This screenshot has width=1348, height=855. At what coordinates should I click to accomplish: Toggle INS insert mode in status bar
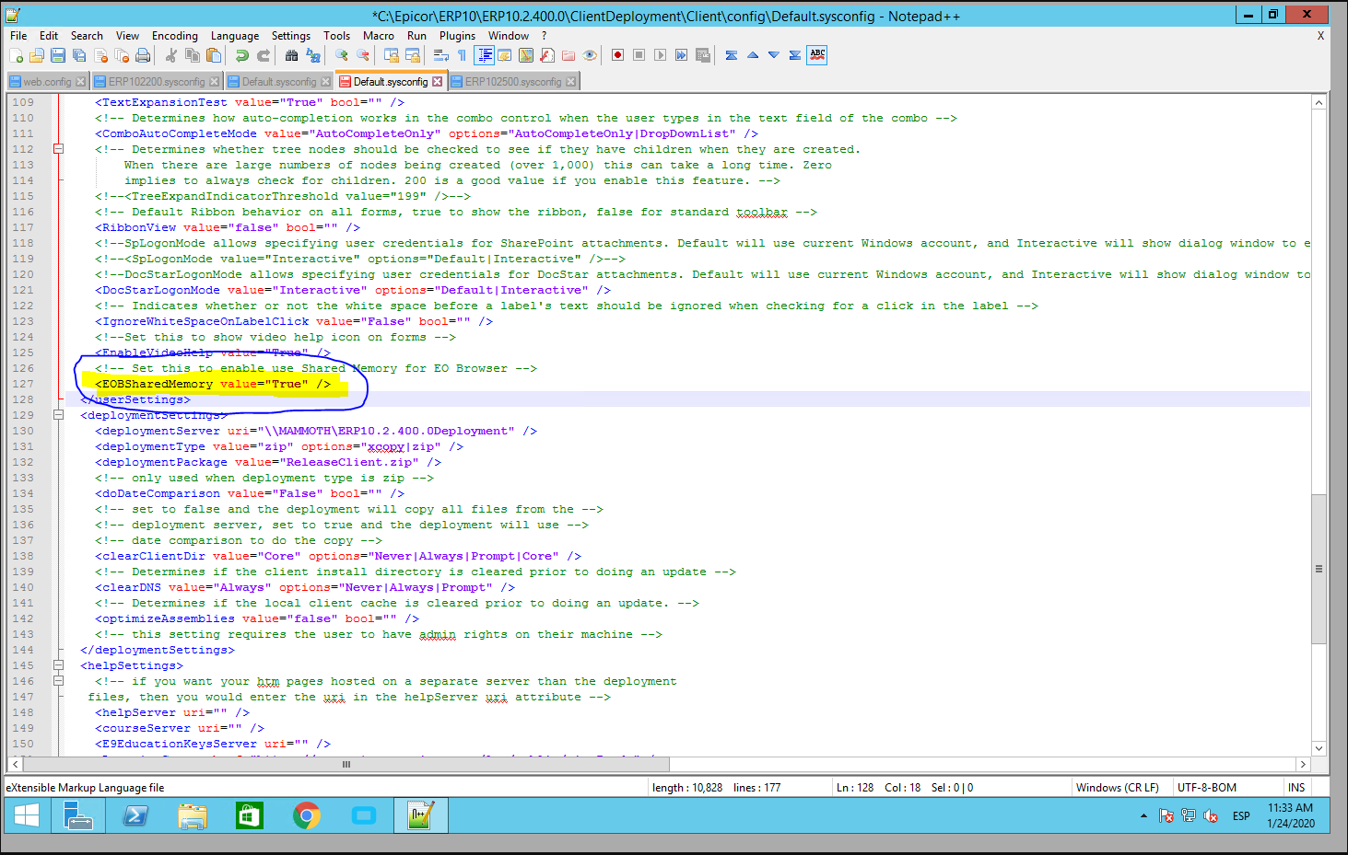click(1296, 788)
